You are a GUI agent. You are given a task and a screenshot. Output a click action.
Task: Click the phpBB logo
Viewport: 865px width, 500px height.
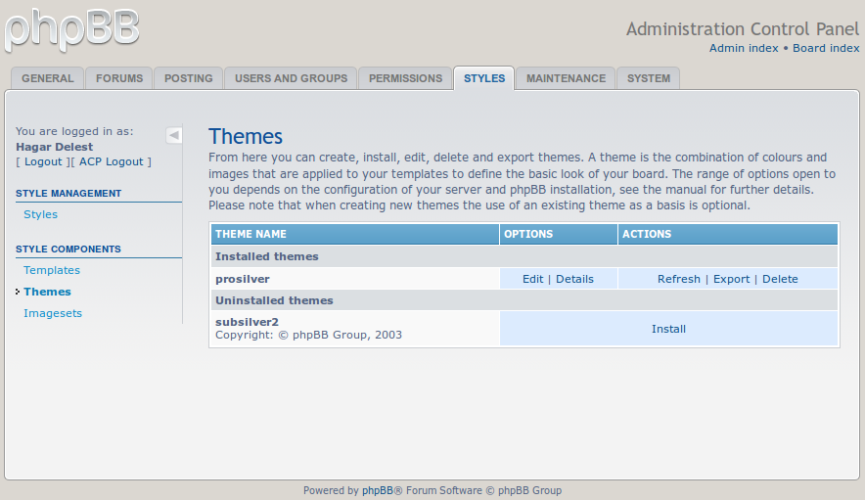pos(71,30)
